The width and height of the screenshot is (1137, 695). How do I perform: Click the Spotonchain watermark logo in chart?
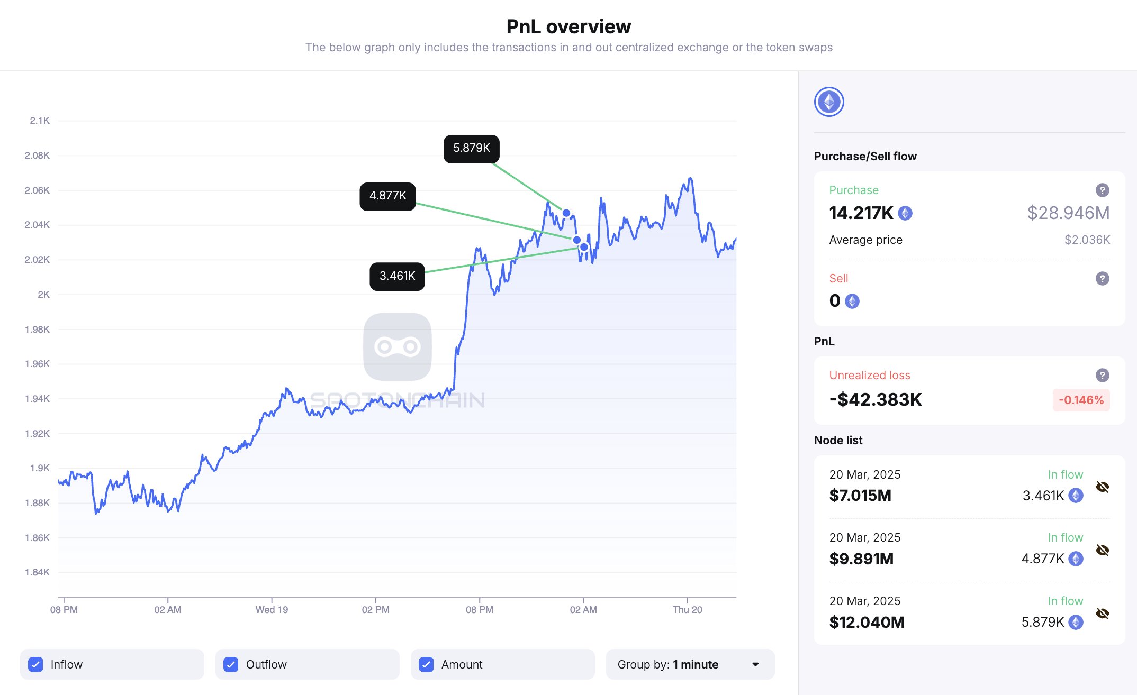coord(398,347)
